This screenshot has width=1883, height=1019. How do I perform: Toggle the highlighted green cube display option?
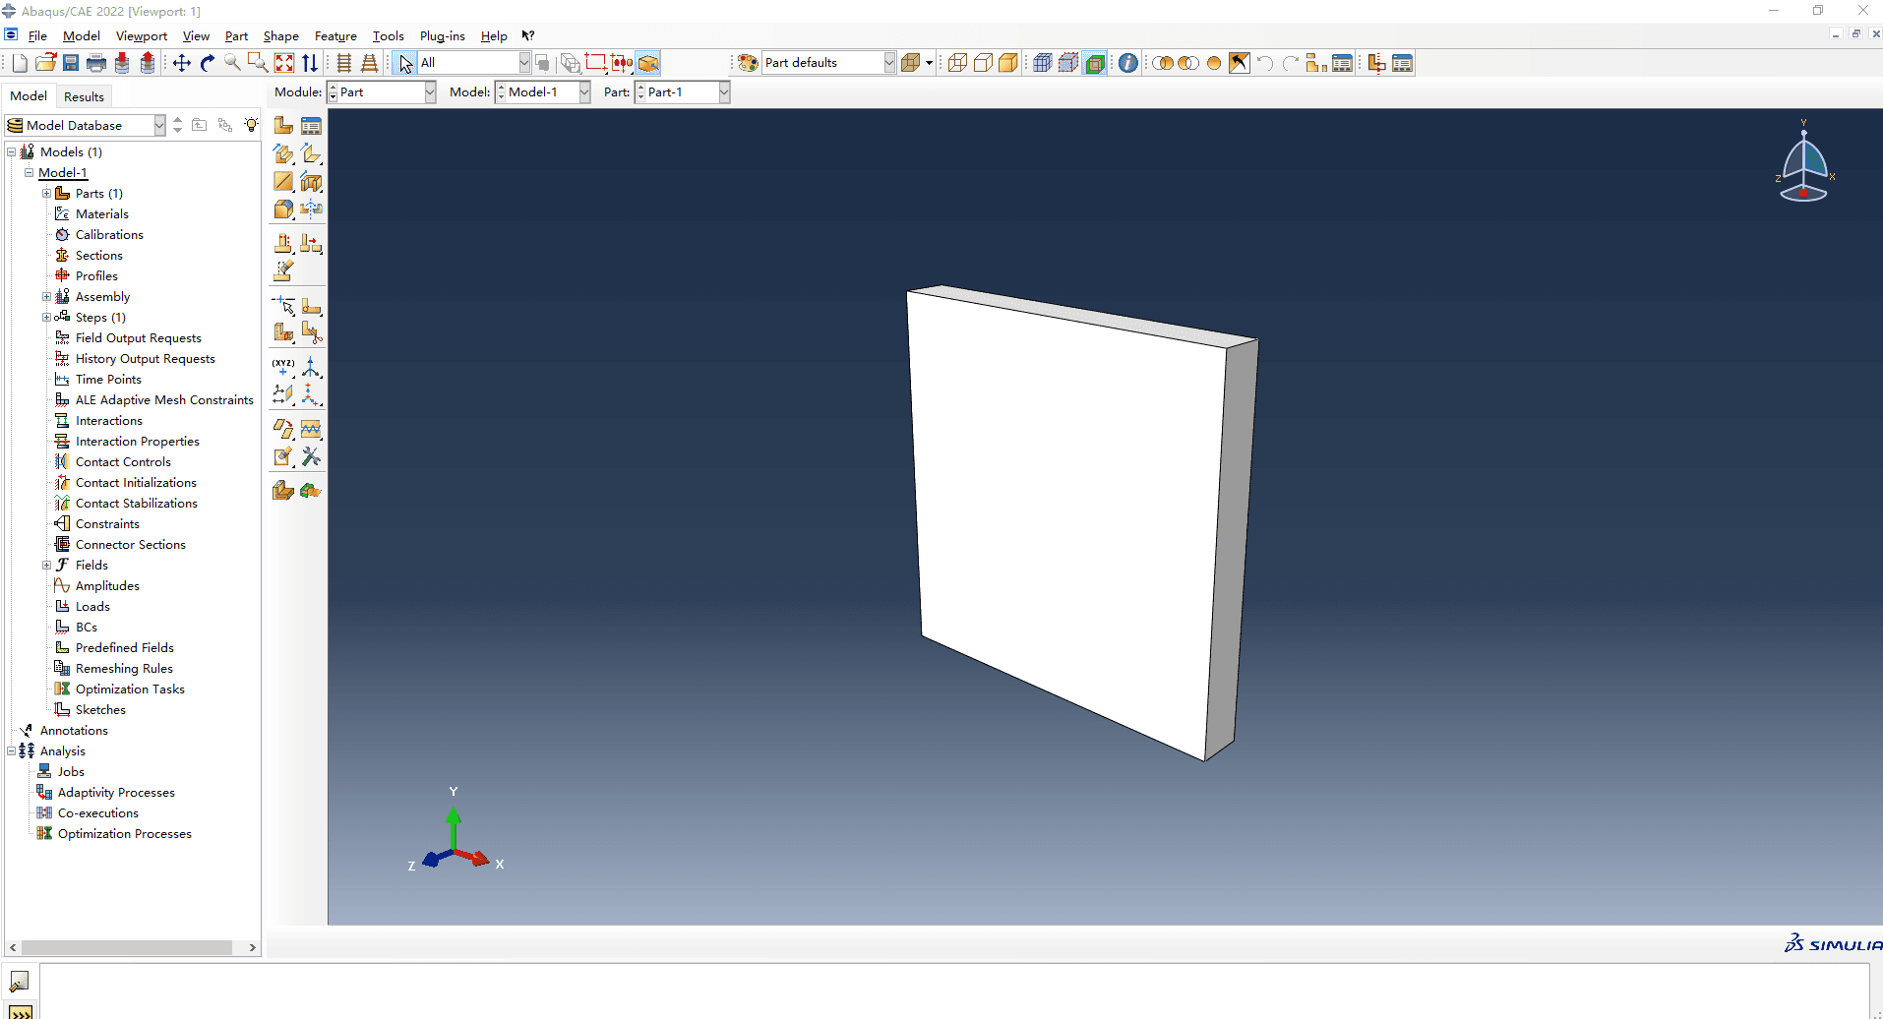[1095, 63]
